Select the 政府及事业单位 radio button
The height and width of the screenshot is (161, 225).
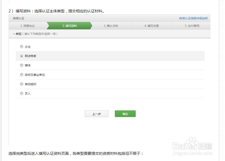click(22, 75)
